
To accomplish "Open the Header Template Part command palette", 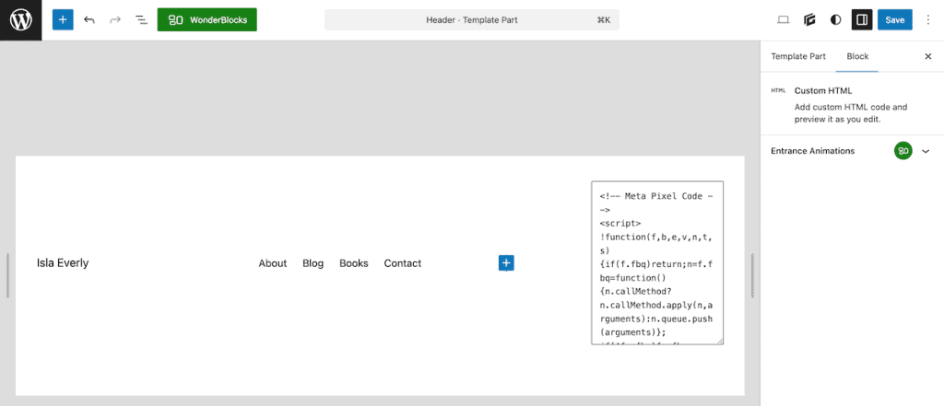I will [x=471, y=20].
